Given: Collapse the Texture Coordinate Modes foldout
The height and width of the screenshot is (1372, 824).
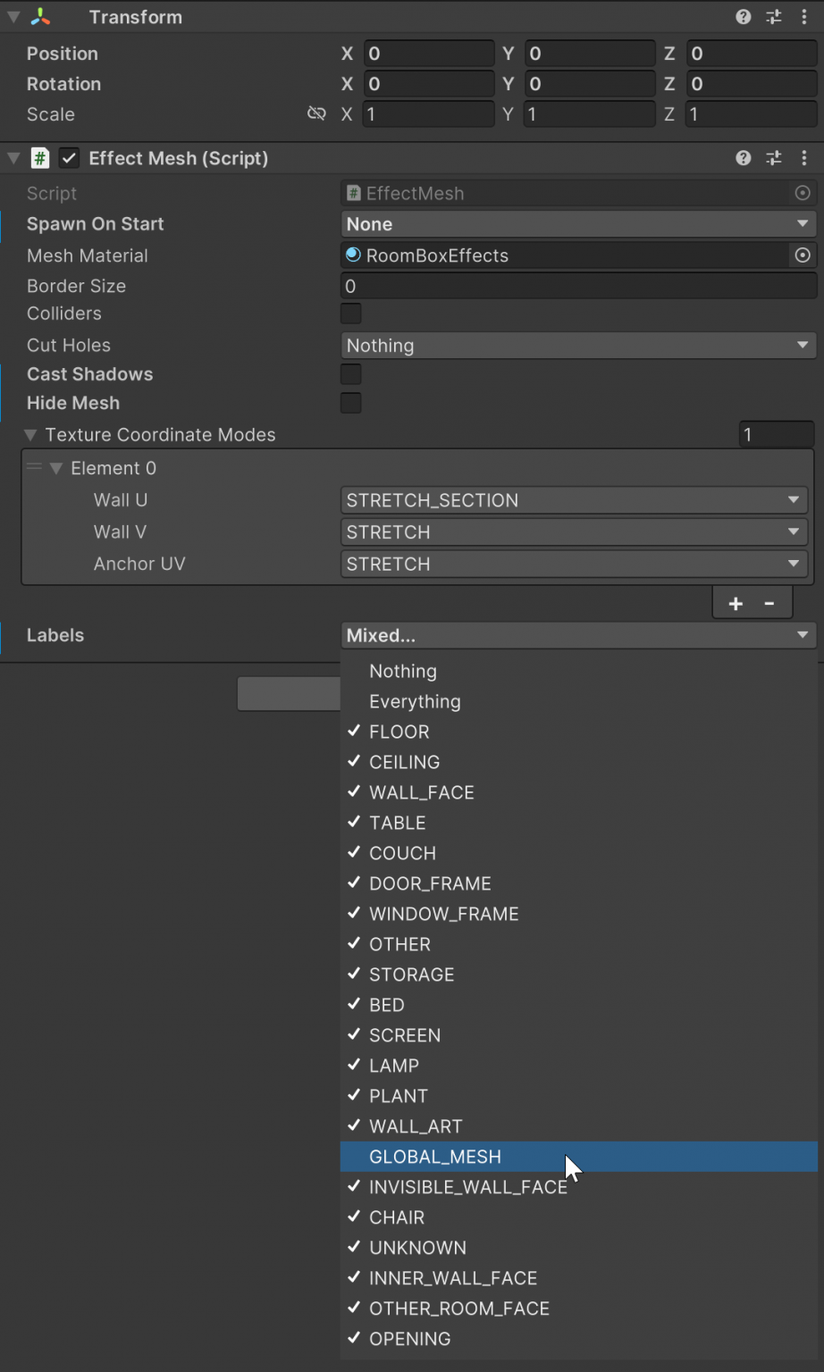Looking at the screenshot, I should [x=31, y=435].
